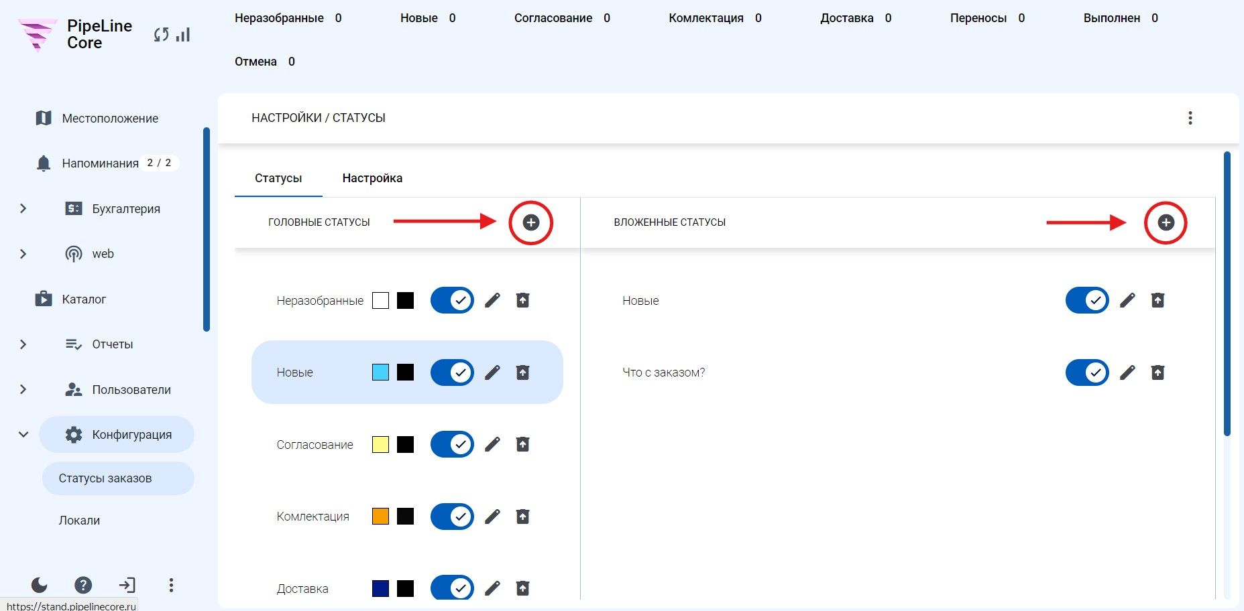
Task: Click the logout icon in bottom bar
Action: pos(127,585)
